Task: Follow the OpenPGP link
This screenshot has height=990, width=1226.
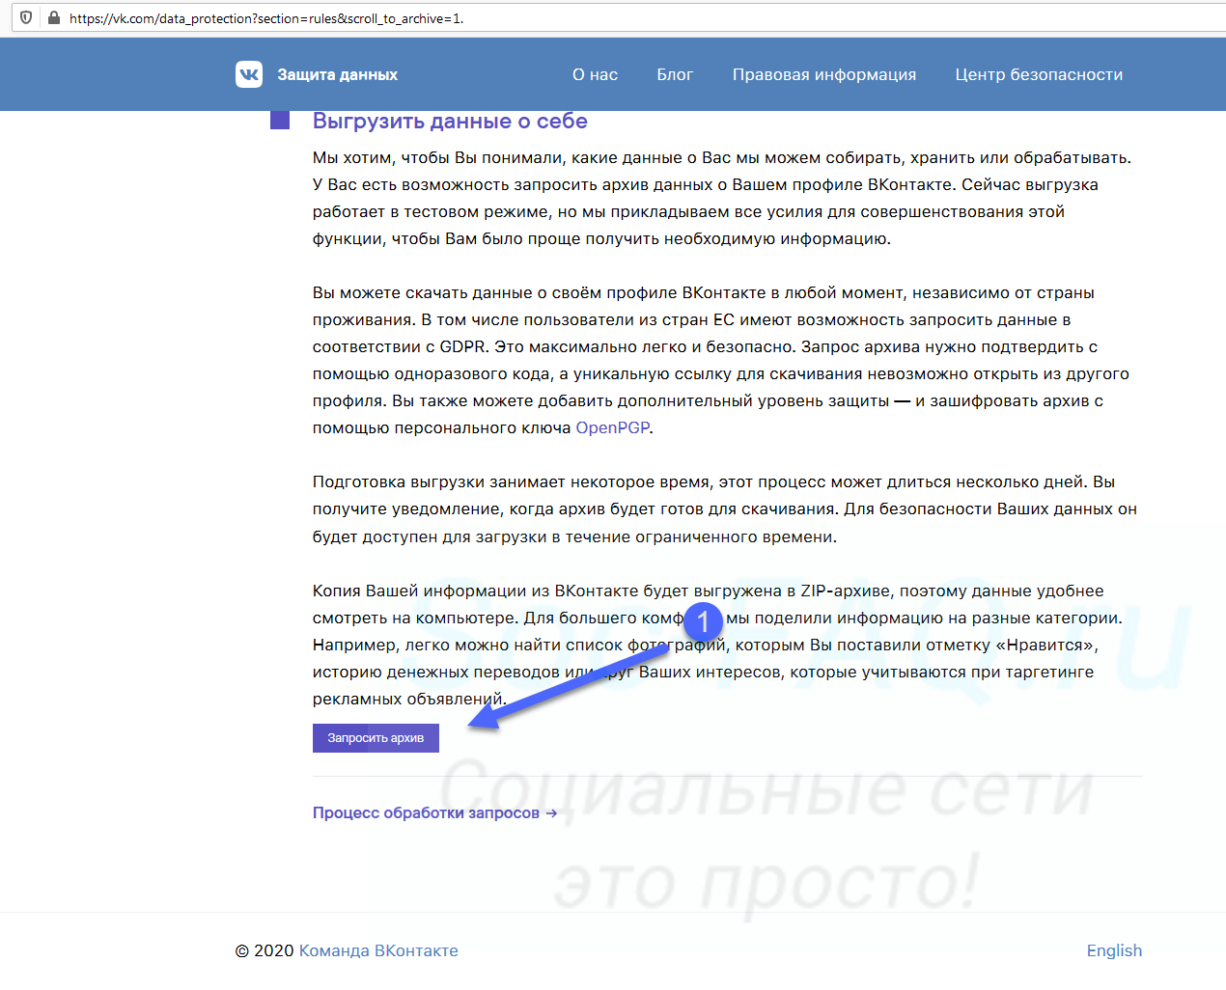Action: tap(612, 427)
